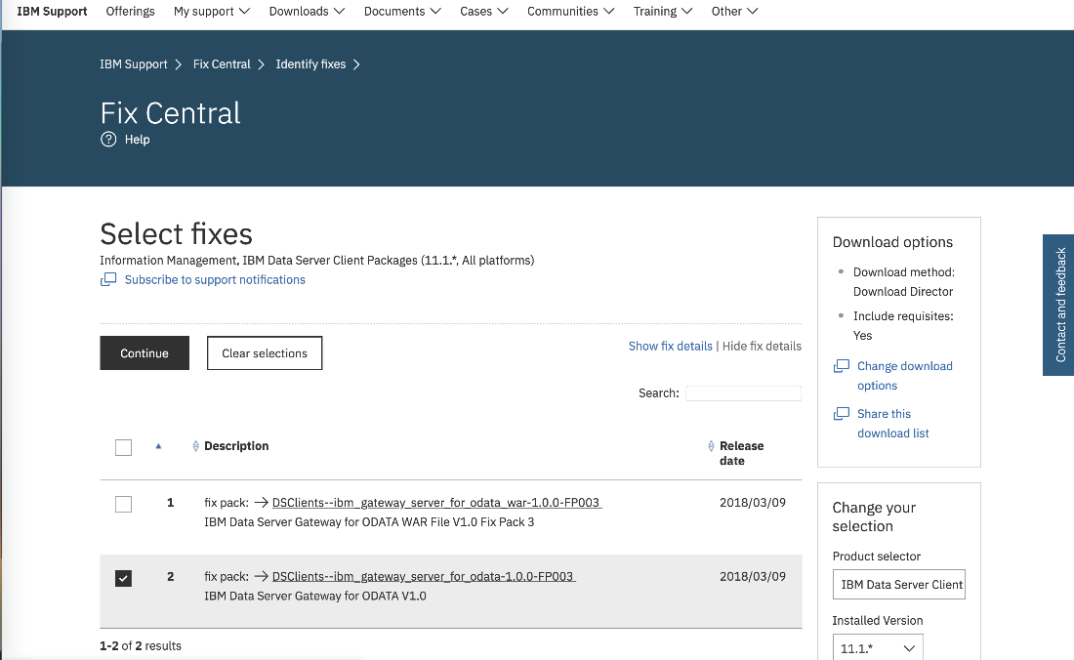
Task: Click arrow icon before odata-1.0.0-FP003 link
Action: pos(261,576)
